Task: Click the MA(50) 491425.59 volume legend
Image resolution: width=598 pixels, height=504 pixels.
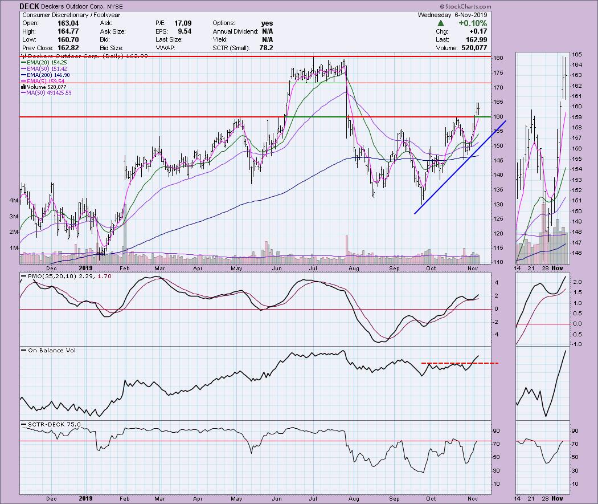Action: [x=46, y=93]
